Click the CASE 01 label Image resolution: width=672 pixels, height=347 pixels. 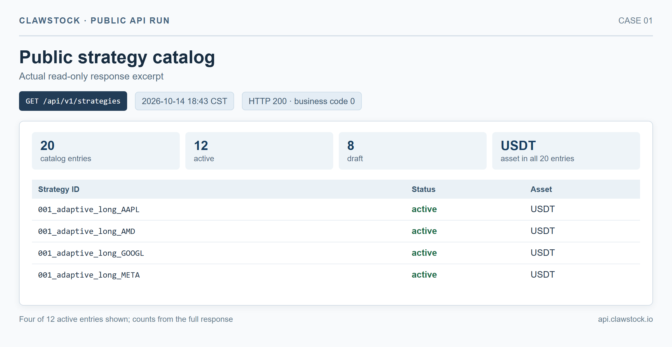[x=635, y=21]
